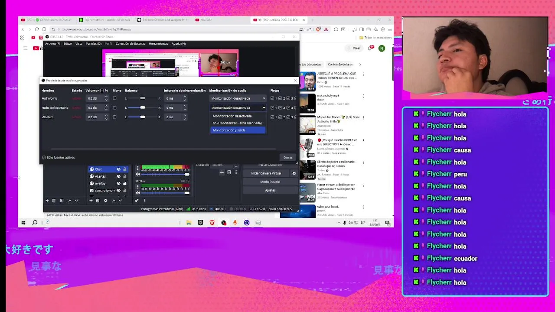
Task: Move source down with arrow icon
Action: (x=120, y=201)
